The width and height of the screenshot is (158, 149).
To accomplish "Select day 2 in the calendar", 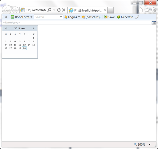I will click(6, 41).
